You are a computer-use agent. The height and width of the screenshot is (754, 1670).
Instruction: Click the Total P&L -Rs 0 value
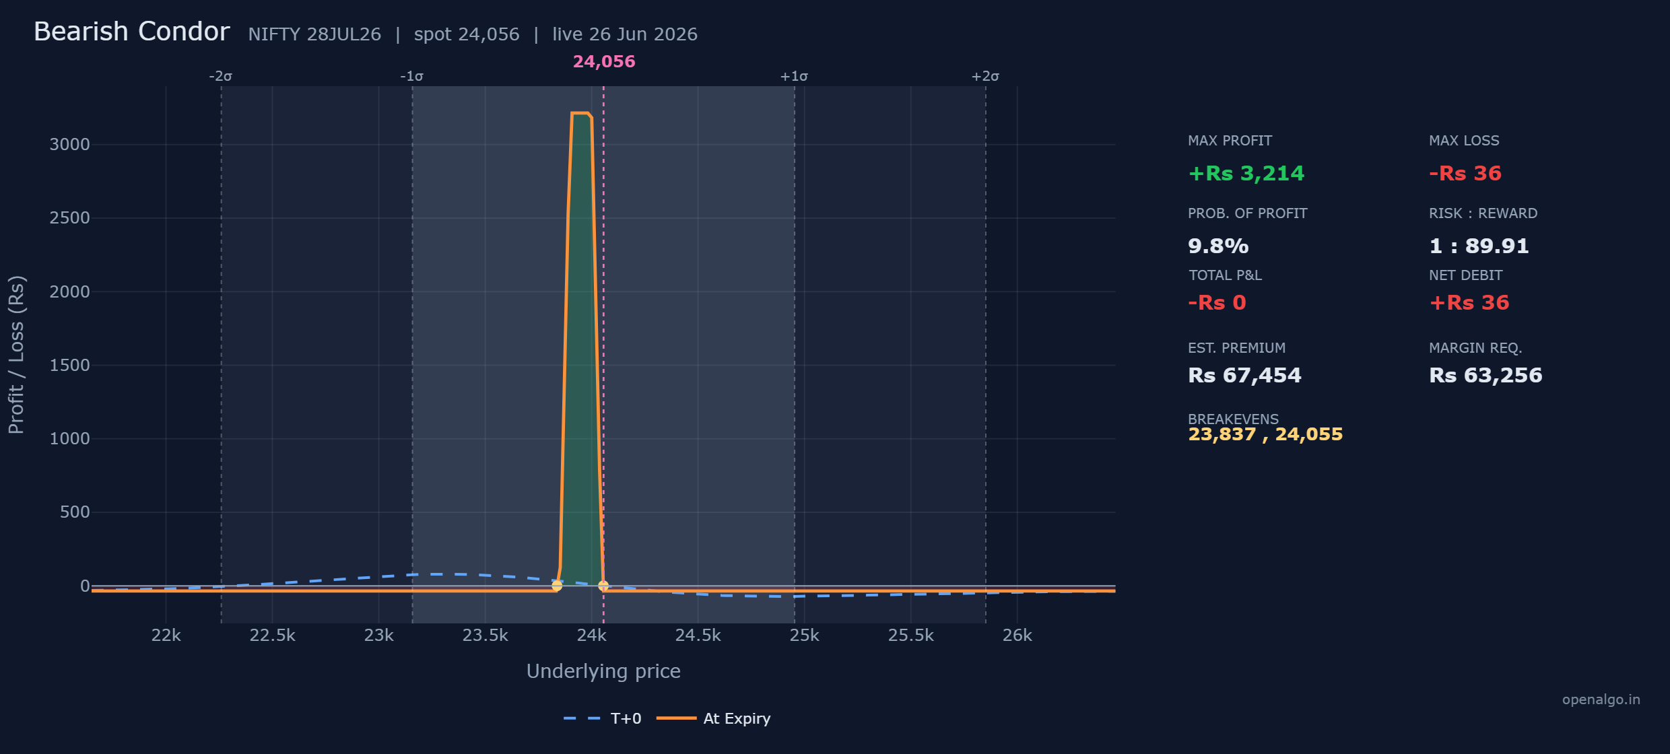[x=1217, y=302]
